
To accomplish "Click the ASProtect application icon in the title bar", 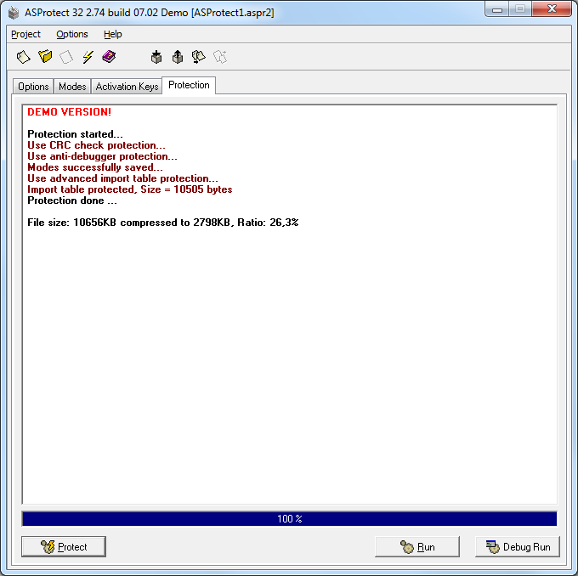I will pos(14,13).
